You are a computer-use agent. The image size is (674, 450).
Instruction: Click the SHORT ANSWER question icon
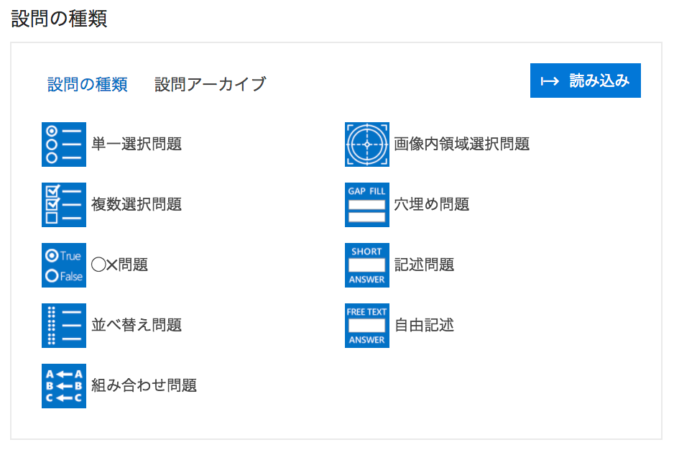pyautogui.click(x=367, y=265)
